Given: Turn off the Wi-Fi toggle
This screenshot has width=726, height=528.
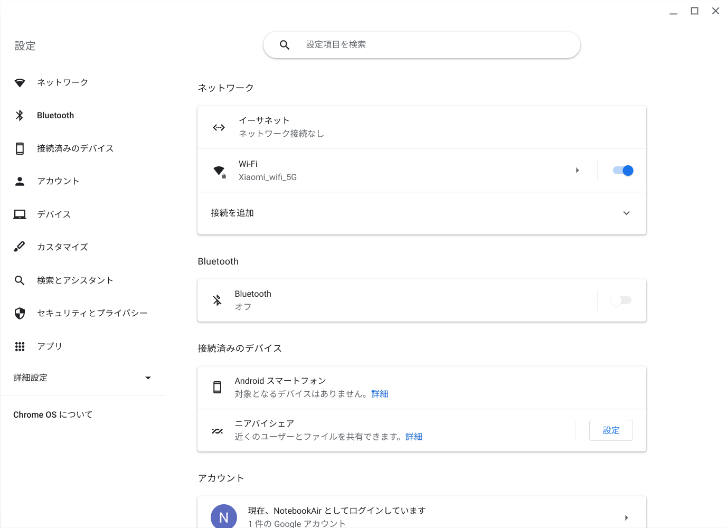Looking at the screenshot, I should pyautogui.click(x=623, y=171).
